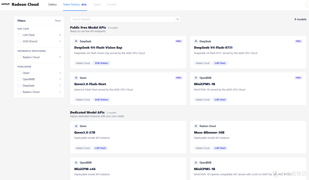Click the "Filters" panel heading
309x180 pixels.
tap(21, 21)
